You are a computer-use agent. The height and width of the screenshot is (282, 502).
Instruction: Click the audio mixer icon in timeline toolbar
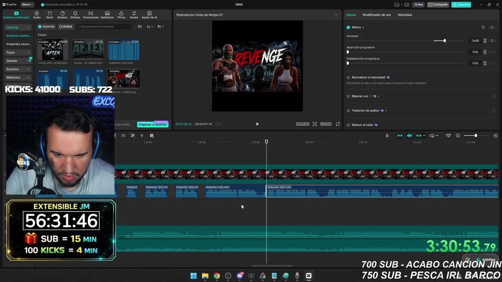(x=123, y=136)
